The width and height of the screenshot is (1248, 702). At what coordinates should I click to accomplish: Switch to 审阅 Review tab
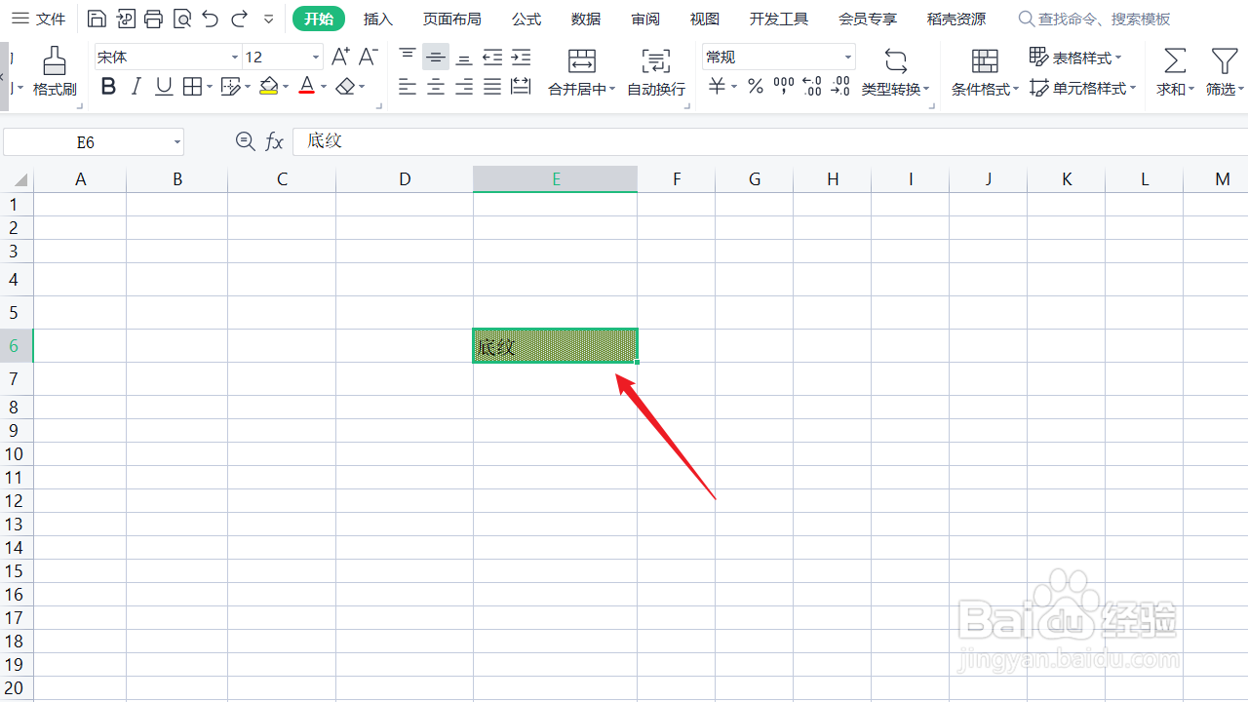[x=645, y=19]
